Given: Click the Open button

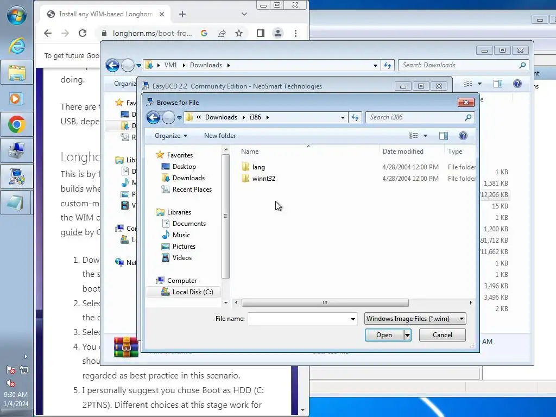Looking at the screenshot, I should pos(384,335).
